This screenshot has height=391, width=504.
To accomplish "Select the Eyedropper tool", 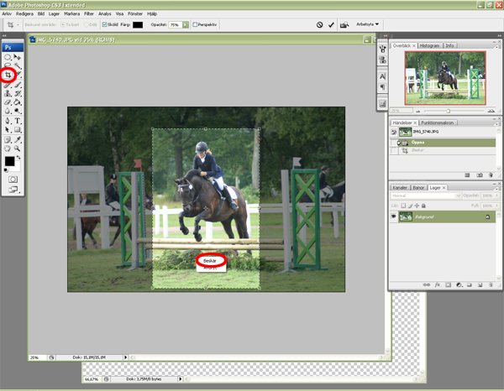I will click(18, 139).
